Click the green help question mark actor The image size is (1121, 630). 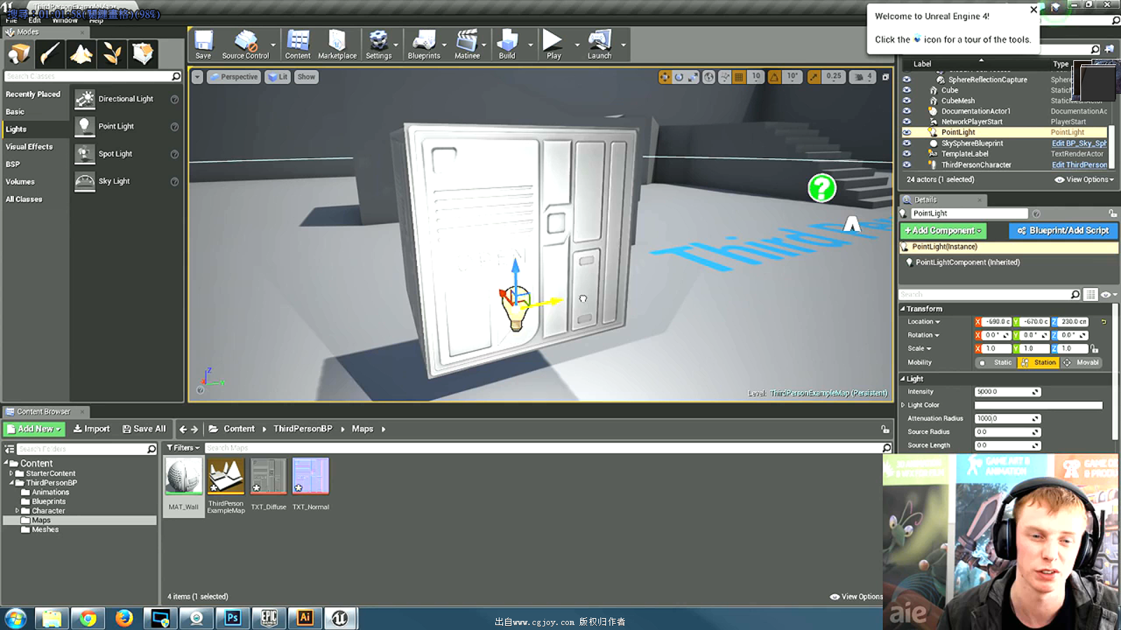point(822,188)
